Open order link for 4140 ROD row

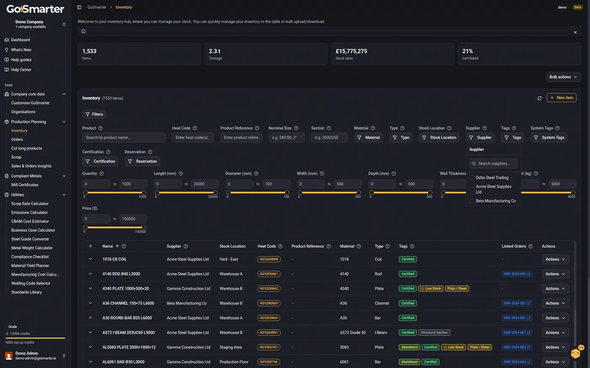click(x=517, y=274)
